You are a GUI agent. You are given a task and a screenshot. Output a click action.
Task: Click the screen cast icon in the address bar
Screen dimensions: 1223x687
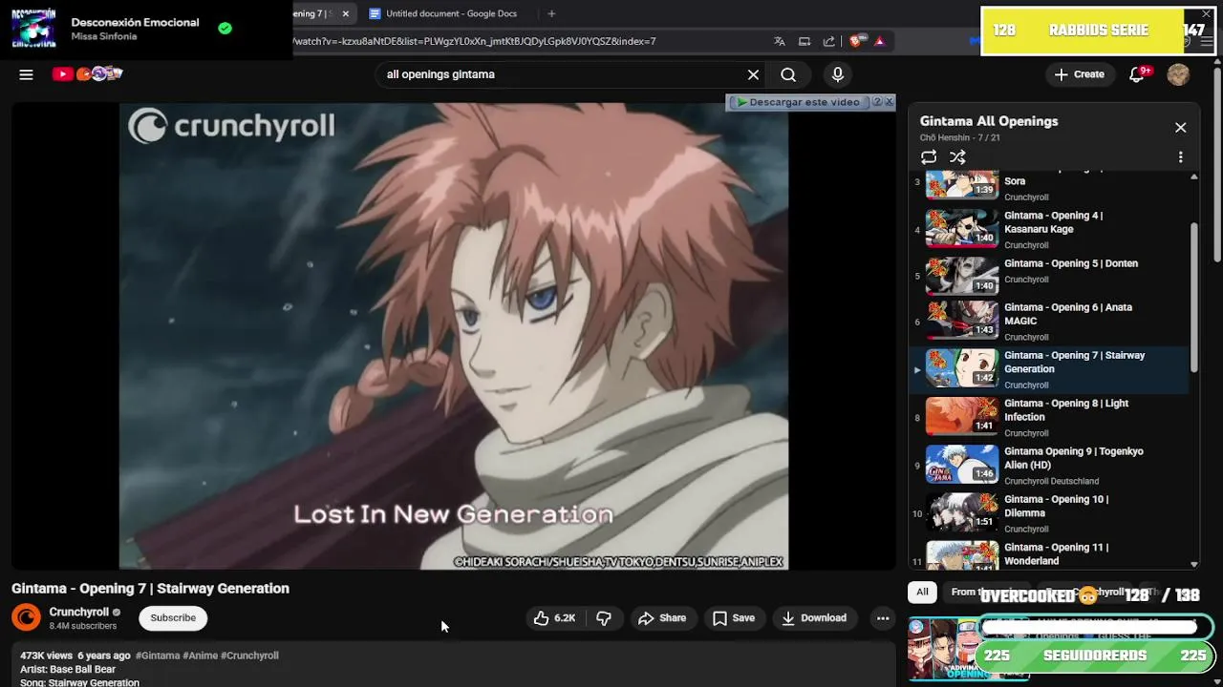(805, 41)
